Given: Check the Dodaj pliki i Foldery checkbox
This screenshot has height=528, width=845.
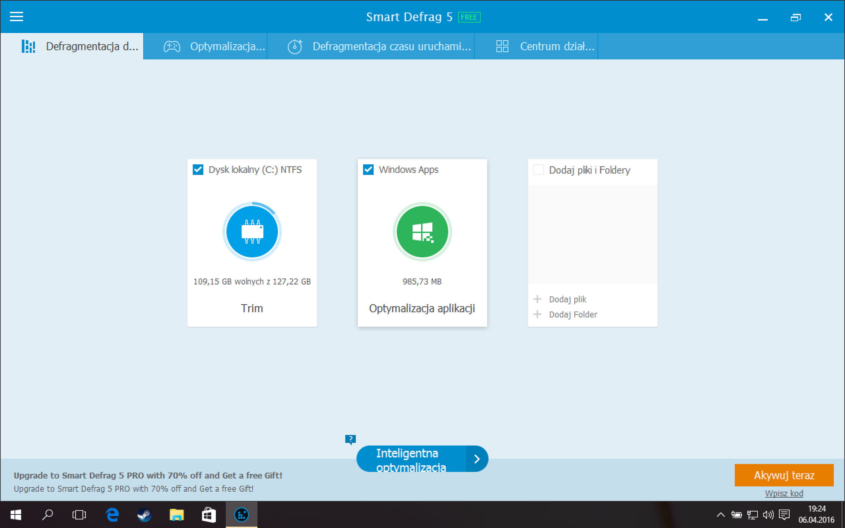Looking at the screenshot, I should pyautogui.click(x=538, y=170).
